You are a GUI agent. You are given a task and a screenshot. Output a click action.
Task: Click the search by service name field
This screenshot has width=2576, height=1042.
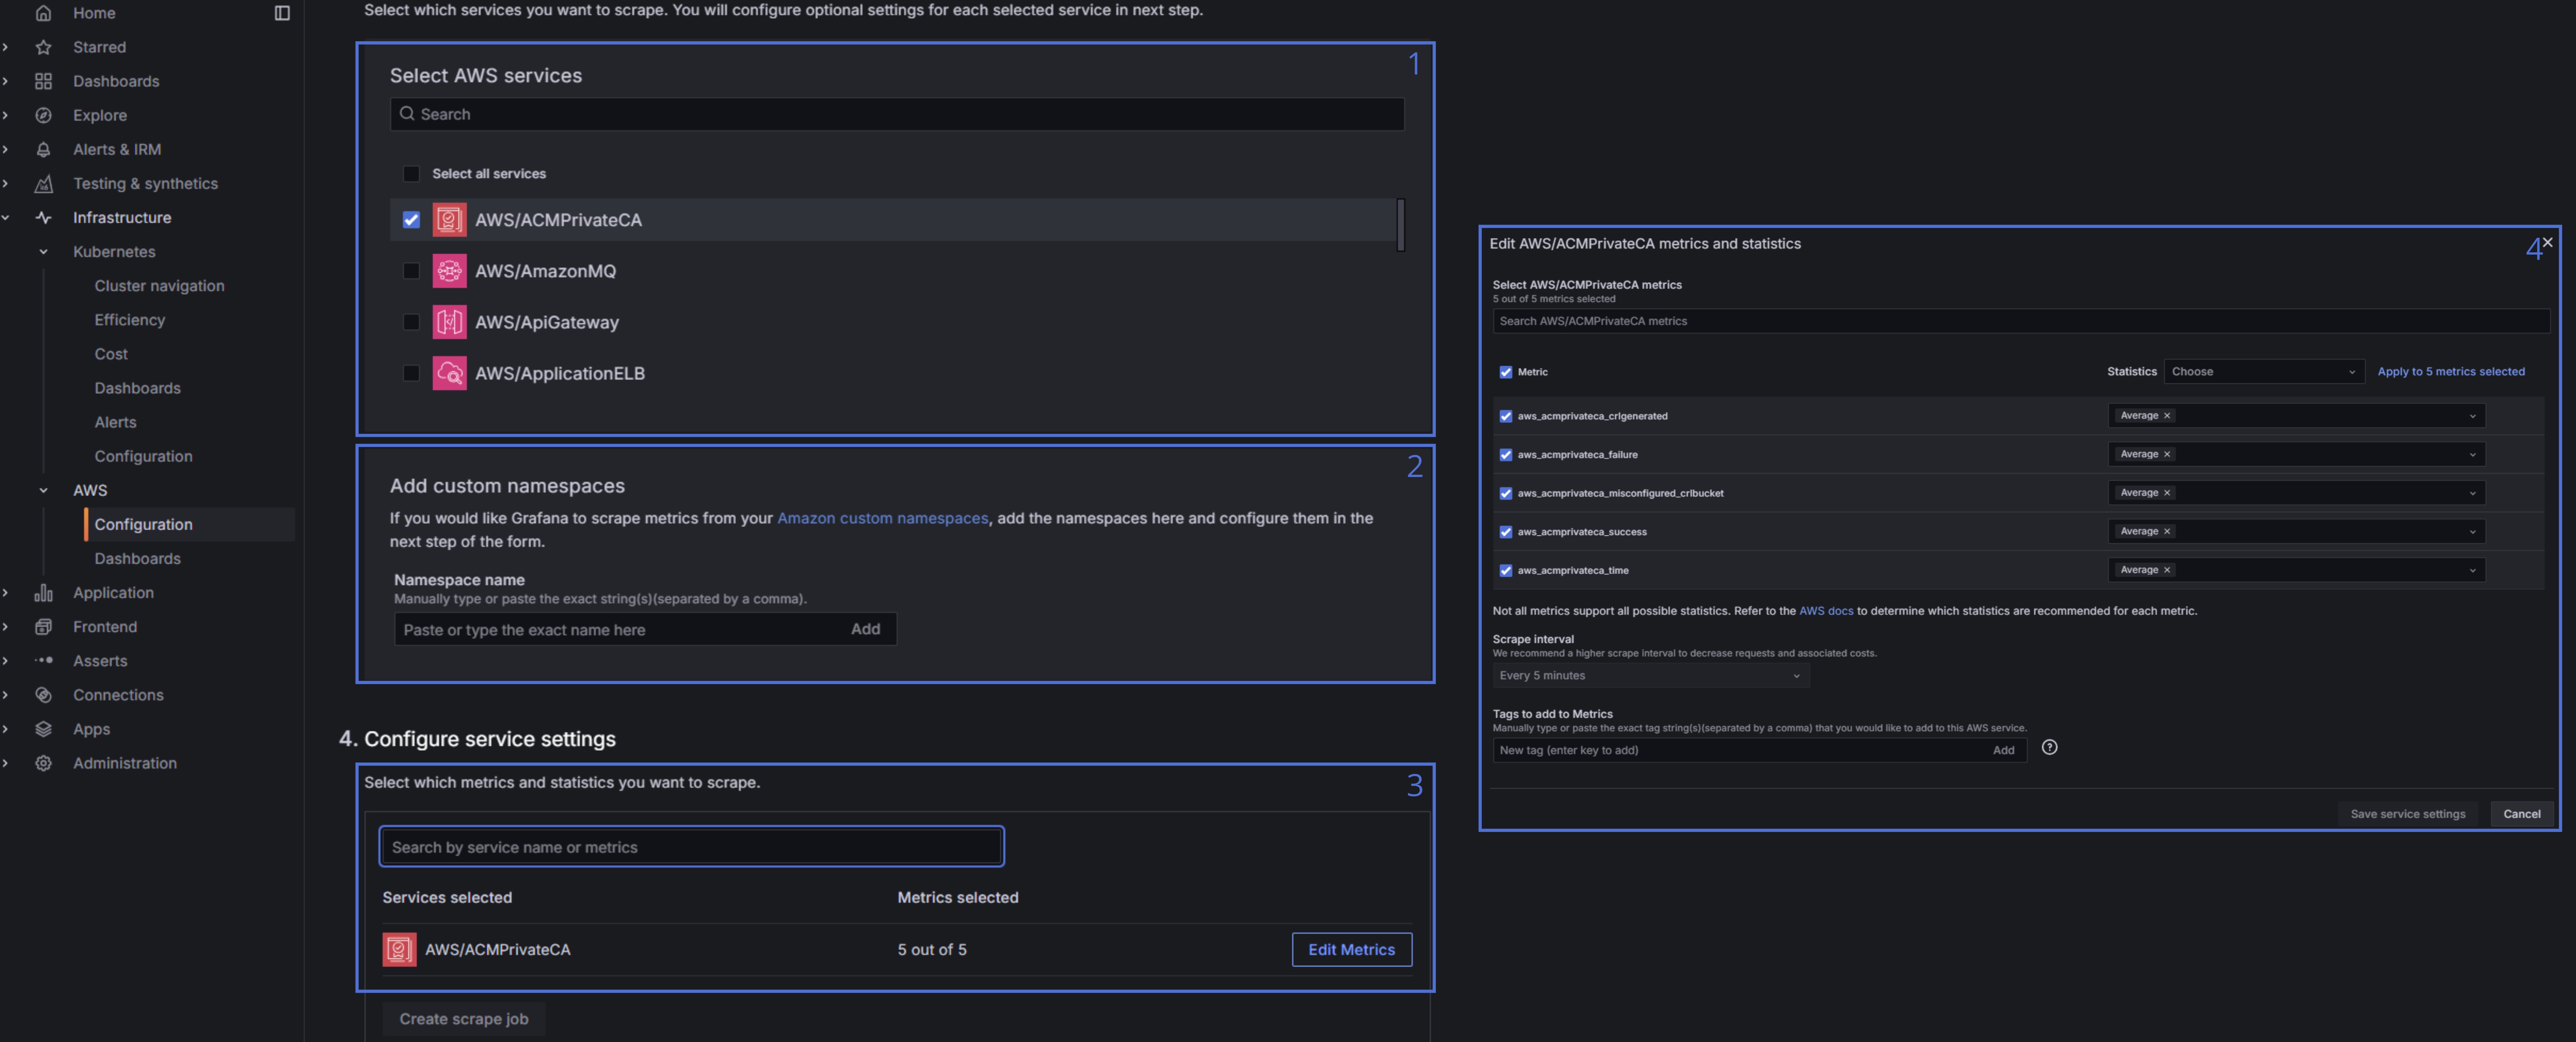(x=691, y=846)
